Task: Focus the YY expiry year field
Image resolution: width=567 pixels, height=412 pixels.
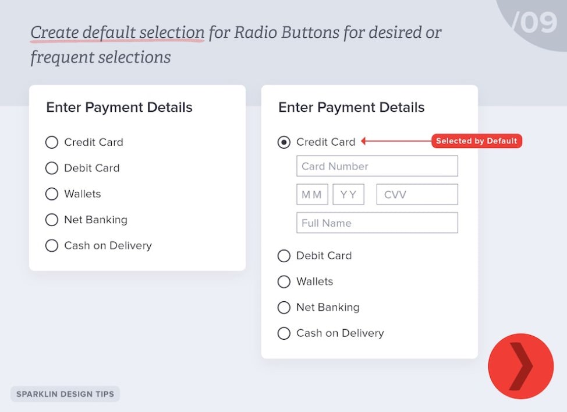Action: [348, 195]
